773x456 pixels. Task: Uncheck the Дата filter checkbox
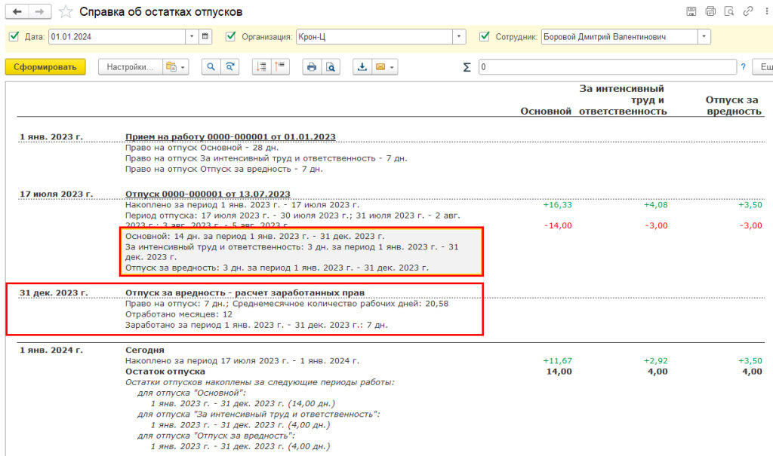(x=14, y=36)
